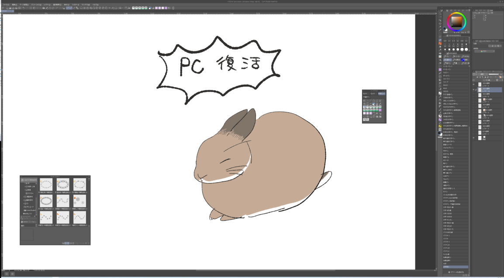The image size is (504, 278).
Task: Open the フィルター (Filter) menu
Action: 76,5
